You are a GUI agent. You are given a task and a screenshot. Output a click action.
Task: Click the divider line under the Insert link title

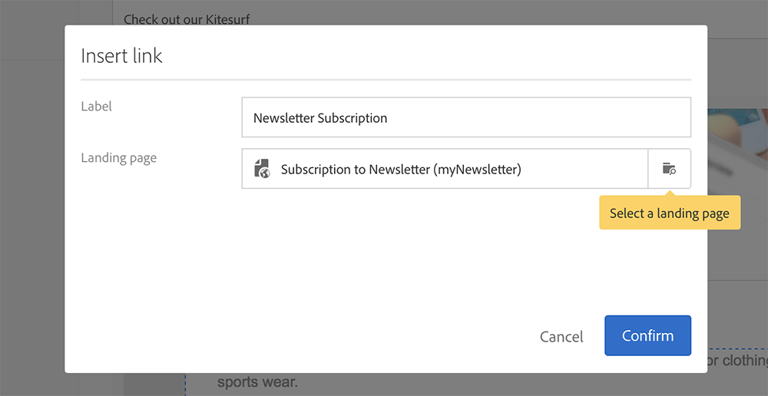click(x=386, y=79)
